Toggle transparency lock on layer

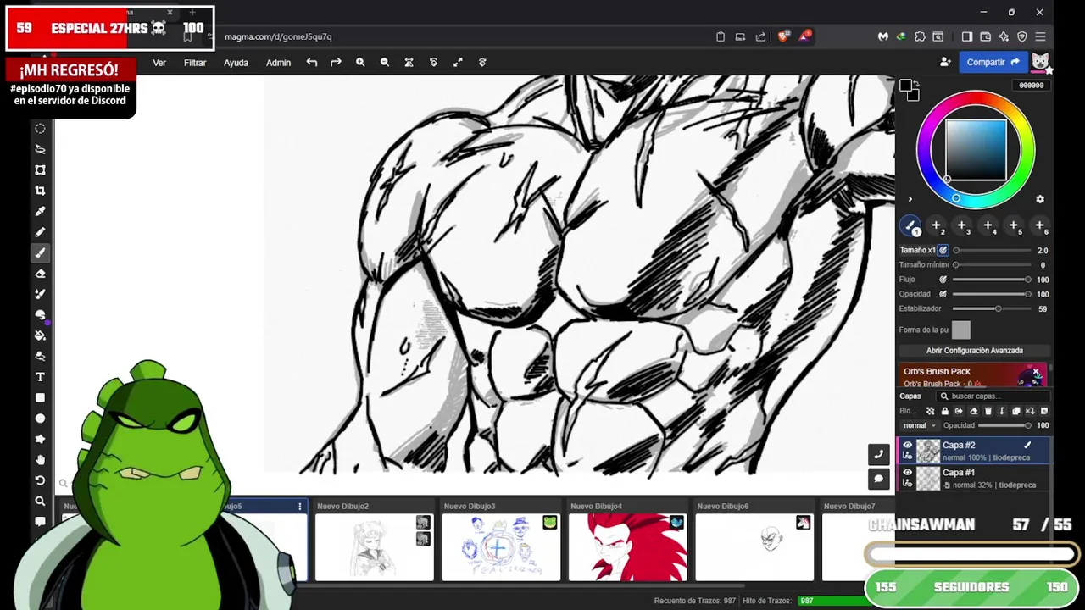[930, 411]
